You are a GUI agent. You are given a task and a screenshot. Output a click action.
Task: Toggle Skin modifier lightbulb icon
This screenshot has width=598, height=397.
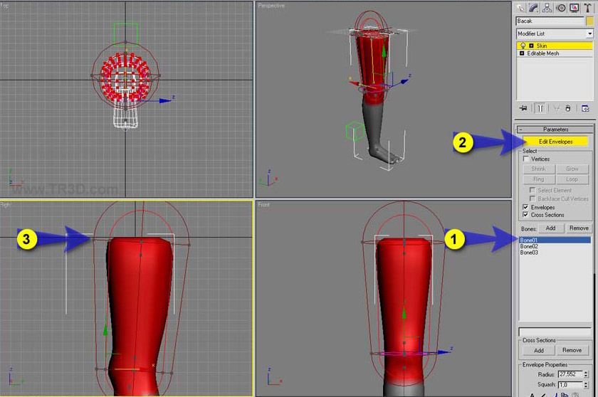tap(523, 46)
